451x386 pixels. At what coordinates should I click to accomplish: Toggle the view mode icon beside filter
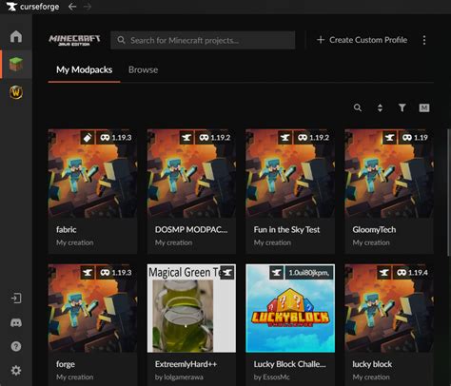(424, 107)
